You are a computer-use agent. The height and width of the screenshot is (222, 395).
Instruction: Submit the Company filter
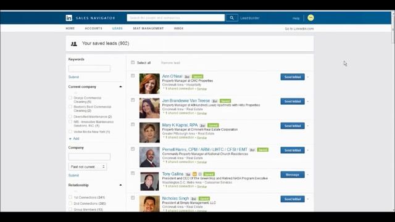[73, 175]
